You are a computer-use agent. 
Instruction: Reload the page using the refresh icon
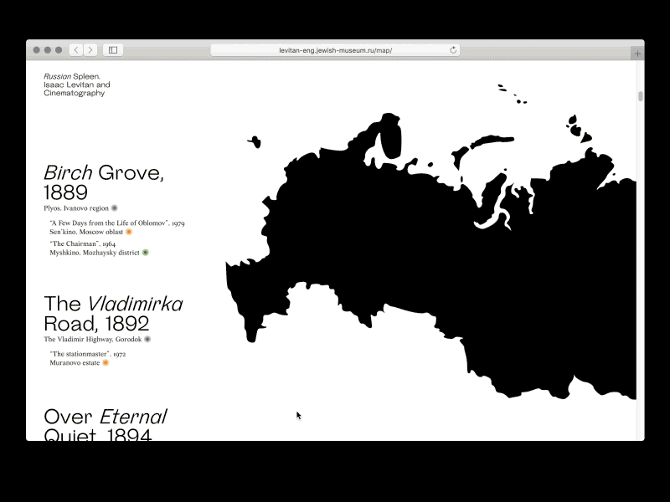(x=452, y=49)
